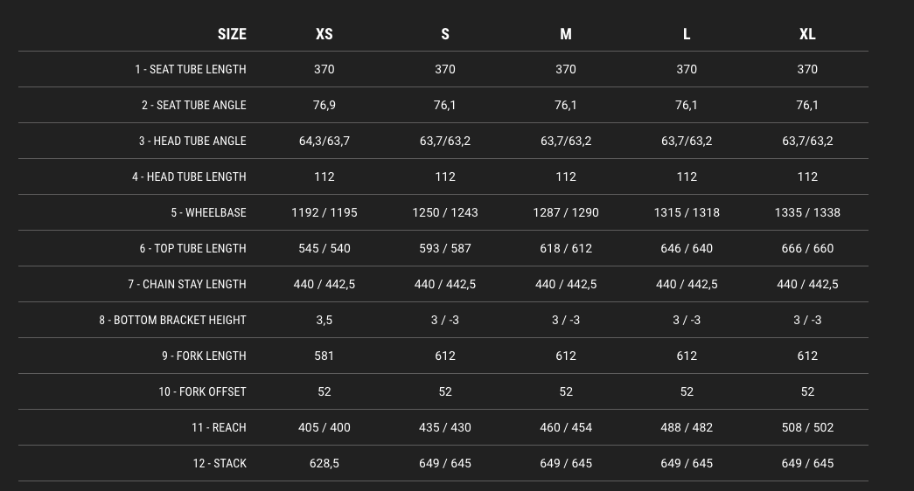
Task: Click the Wheelbase row label
Action: point(209,212)
